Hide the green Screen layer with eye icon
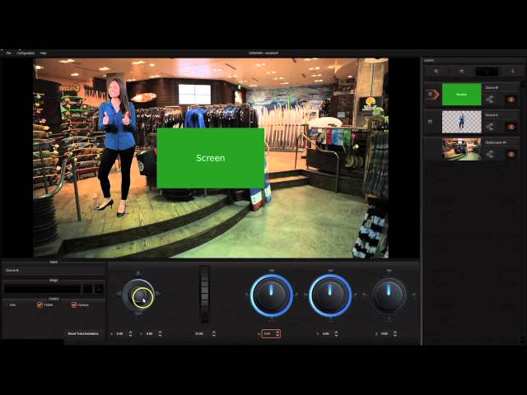 click(x=511, y=100)
